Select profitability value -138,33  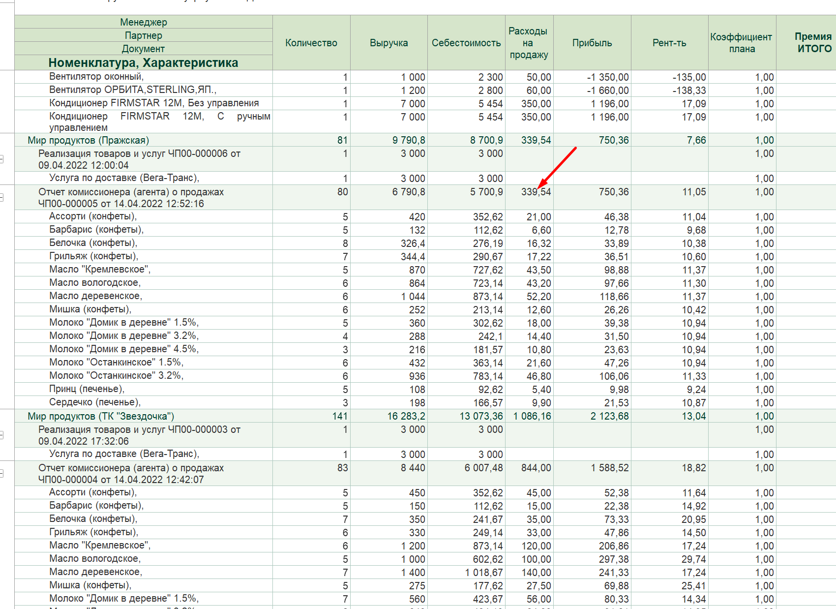[689, 91]
